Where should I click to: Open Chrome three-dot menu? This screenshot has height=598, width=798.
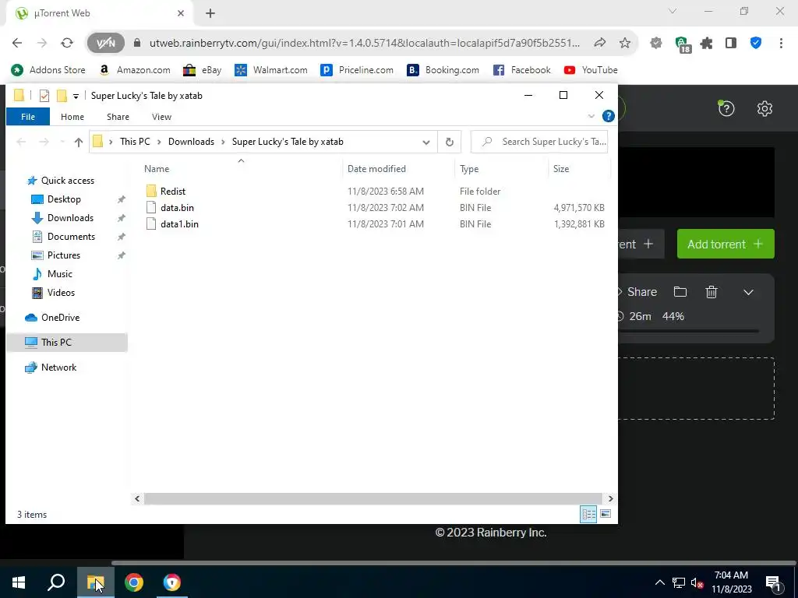click(x=781, y=44)
